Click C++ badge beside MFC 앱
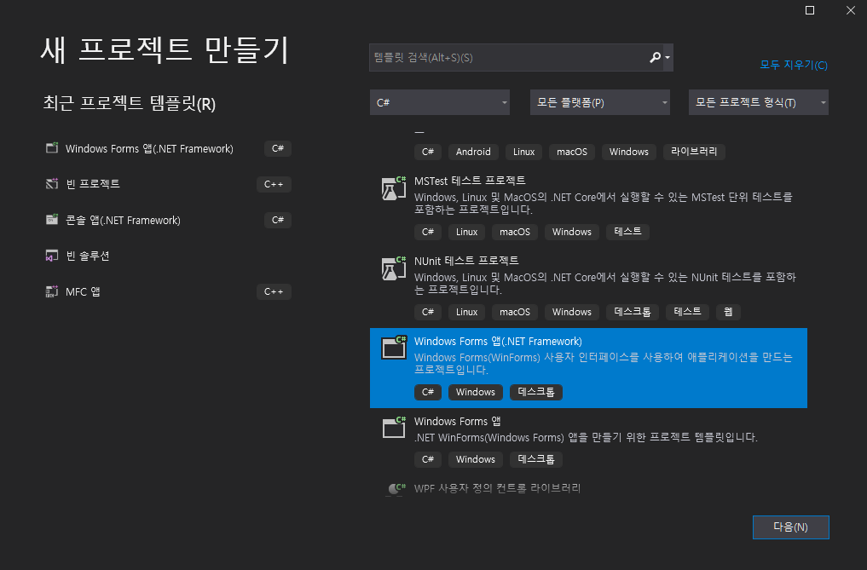The image size is (867, 570). point(274,291)
